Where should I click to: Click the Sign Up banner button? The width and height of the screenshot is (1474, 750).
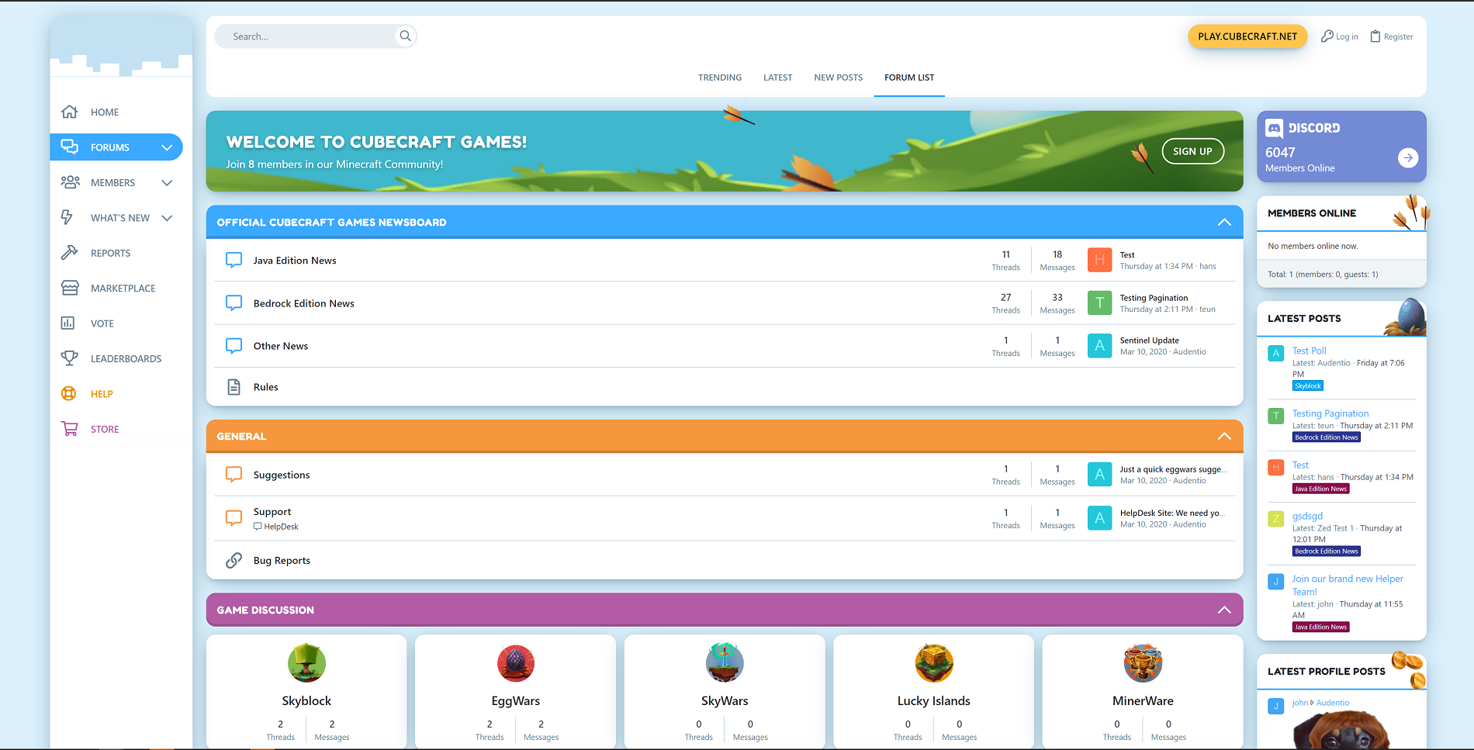pos(1192,151)
